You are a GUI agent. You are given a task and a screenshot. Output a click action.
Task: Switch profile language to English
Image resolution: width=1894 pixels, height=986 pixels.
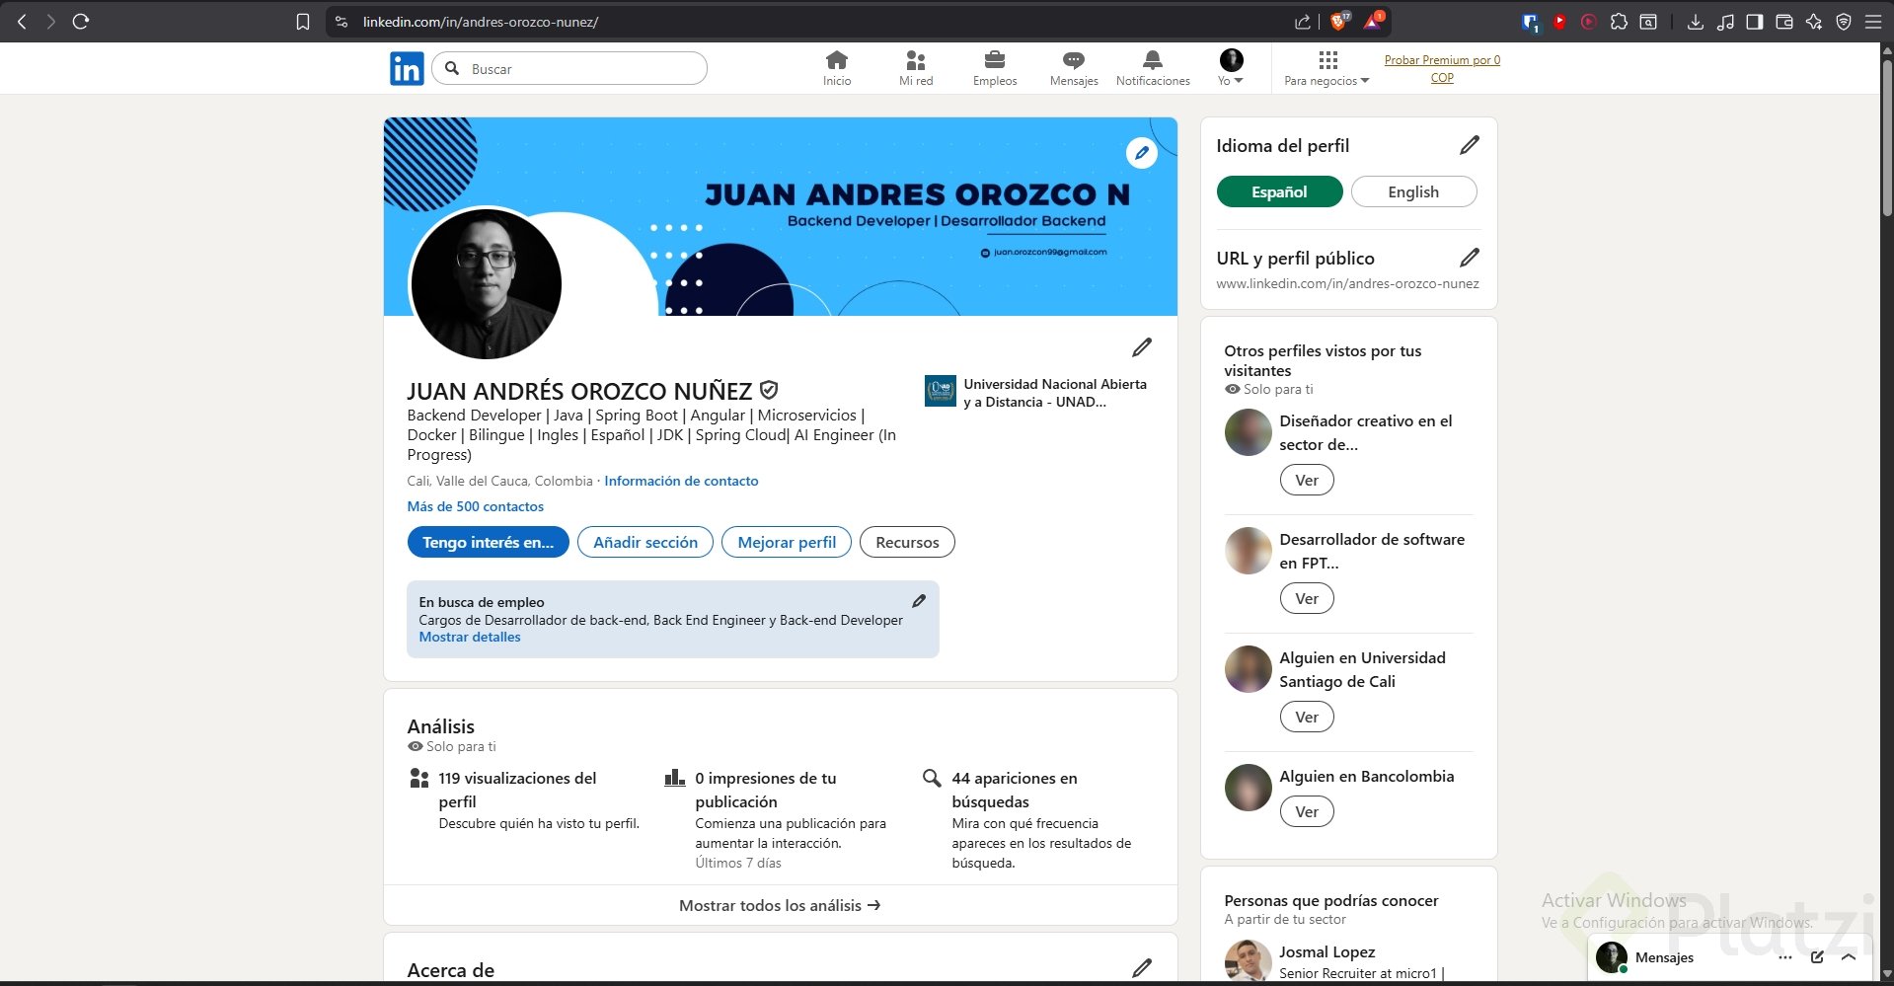(x=1413, y=191)
